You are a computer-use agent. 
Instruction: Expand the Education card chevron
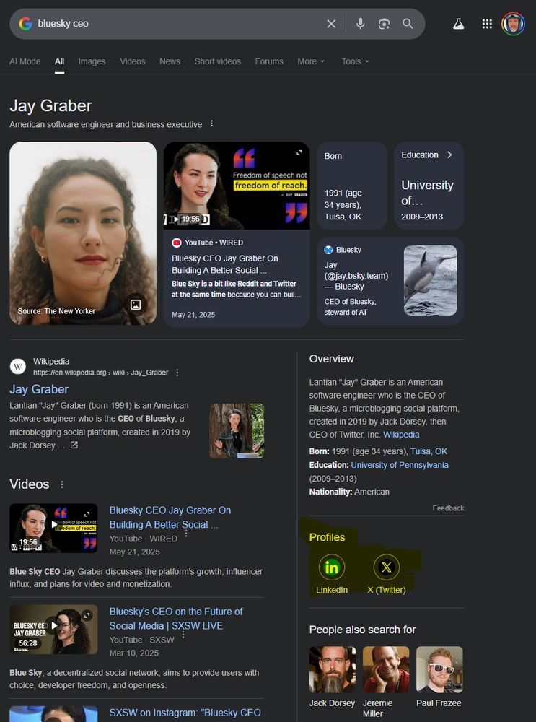coord(449,155)
